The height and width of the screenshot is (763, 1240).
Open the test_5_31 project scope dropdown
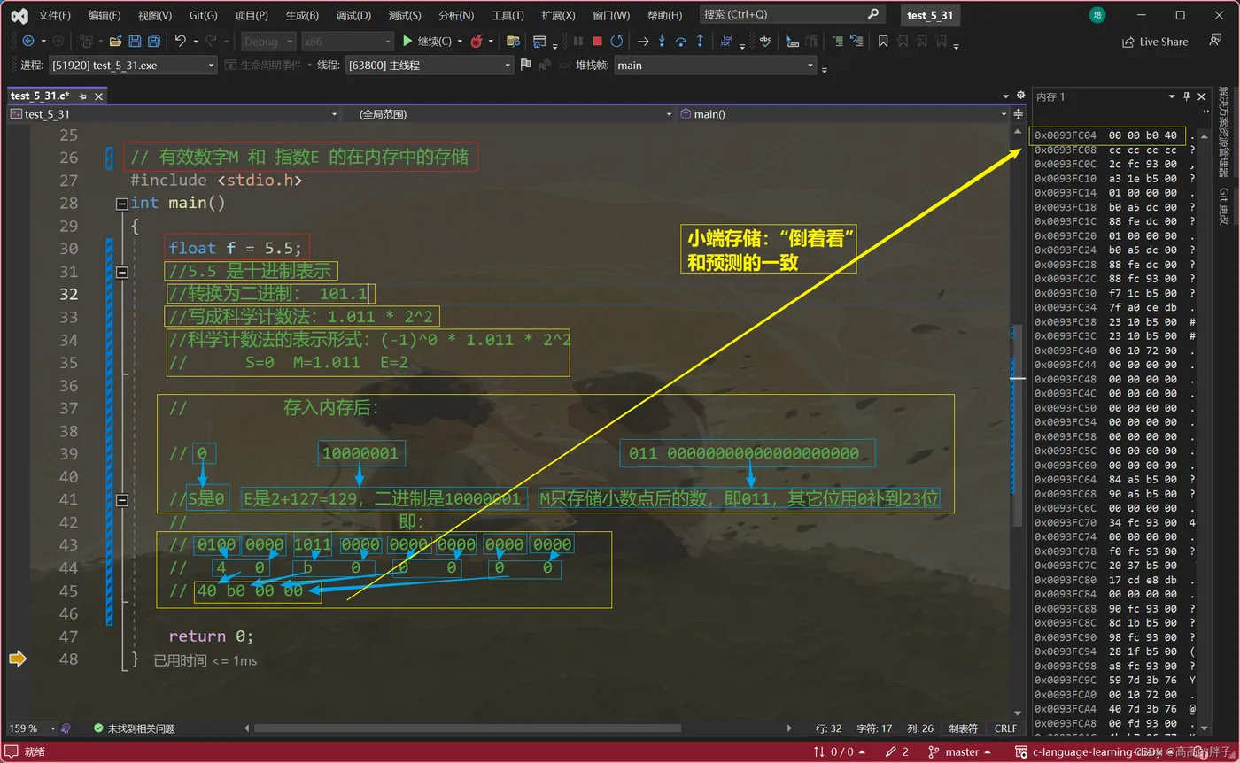pos(174,114)
